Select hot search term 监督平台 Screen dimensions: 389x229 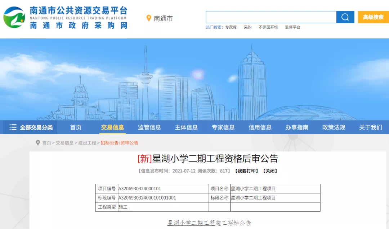(292, 27)
